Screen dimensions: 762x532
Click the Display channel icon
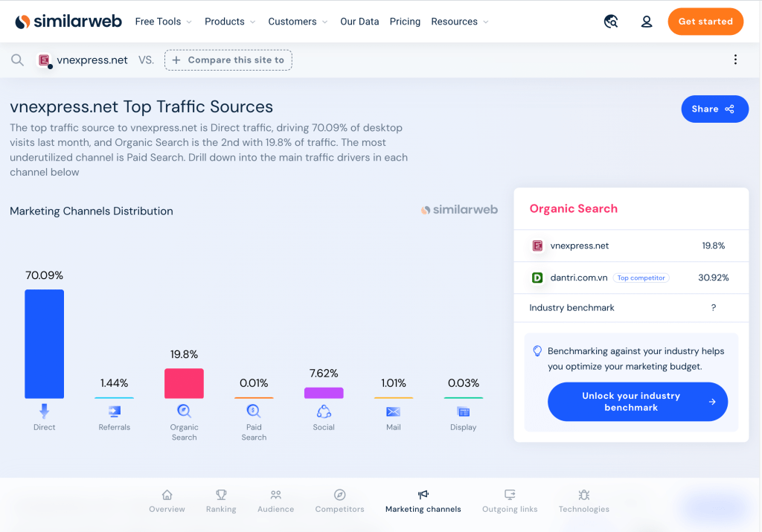(x=463, y=411)
